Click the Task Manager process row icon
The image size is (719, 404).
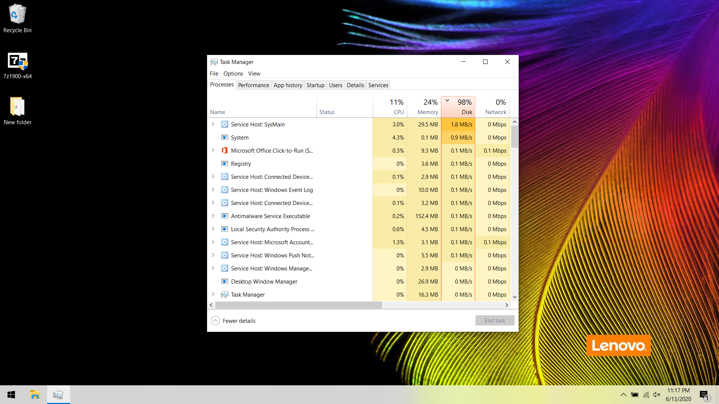point(224,295)
